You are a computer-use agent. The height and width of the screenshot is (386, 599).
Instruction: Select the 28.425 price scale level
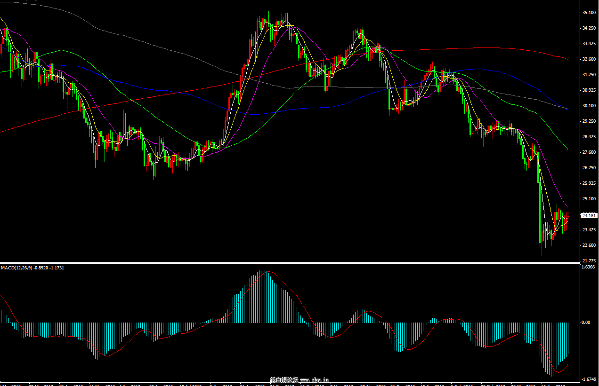coord(589,137)
